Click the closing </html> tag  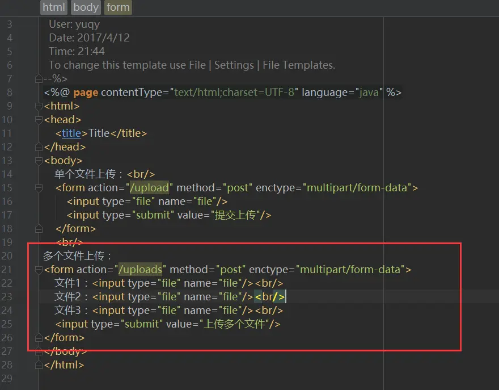64,365
